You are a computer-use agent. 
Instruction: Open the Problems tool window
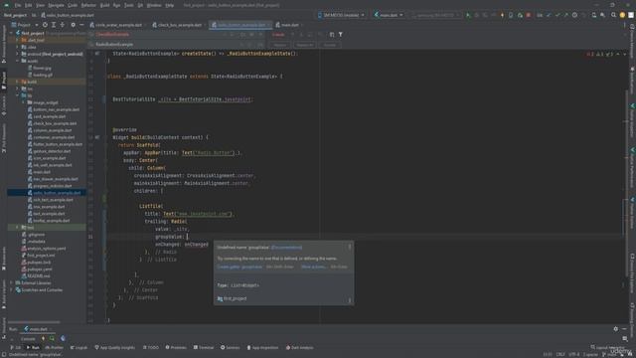point(176,347)
